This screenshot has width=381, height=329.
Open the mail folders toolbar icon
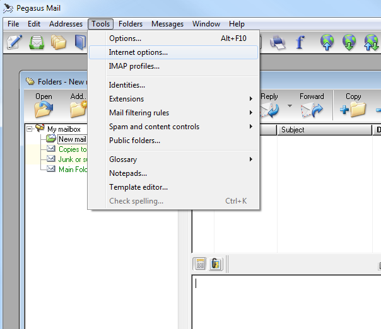tap(59, 42)
